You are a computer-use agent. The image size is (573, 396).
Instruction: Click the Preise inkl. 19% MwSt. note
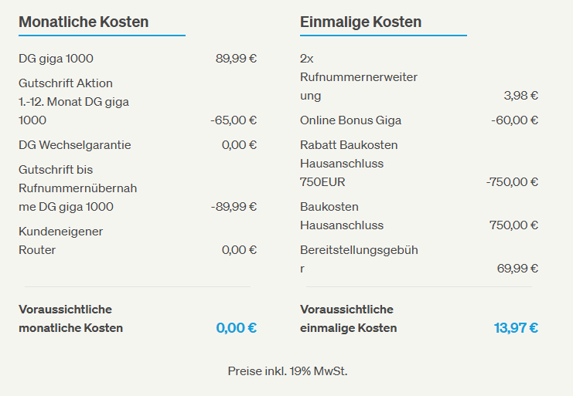(288, 371)
